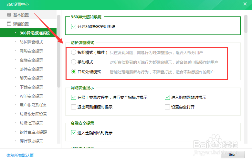Go to 垃圾清理提示 in sidebar
252x161 pixels.
31,123
